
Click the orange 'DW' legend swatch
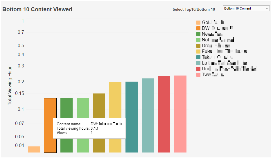[x=198, y=28]
